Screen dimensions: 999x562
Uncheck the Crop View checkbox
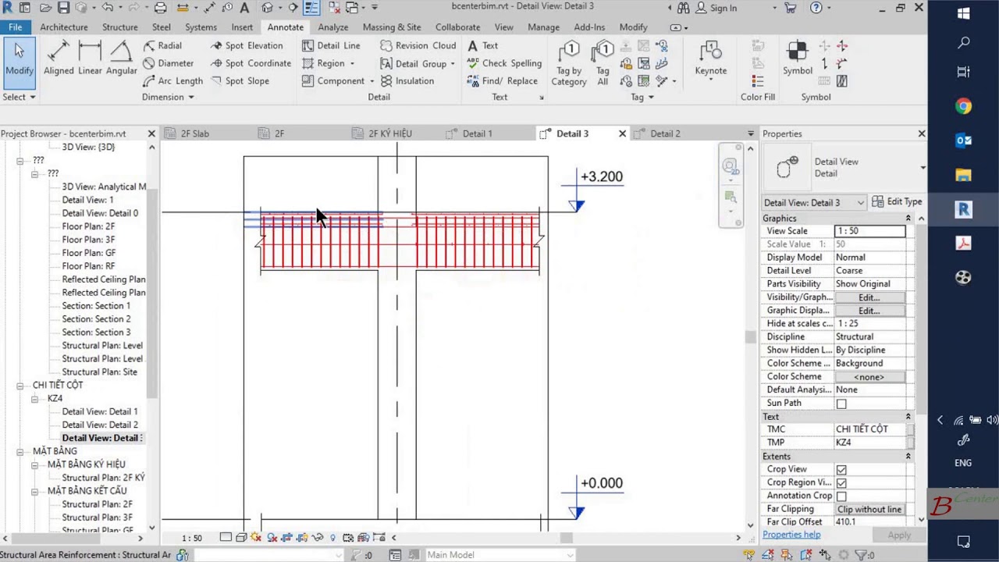[841, 470]
